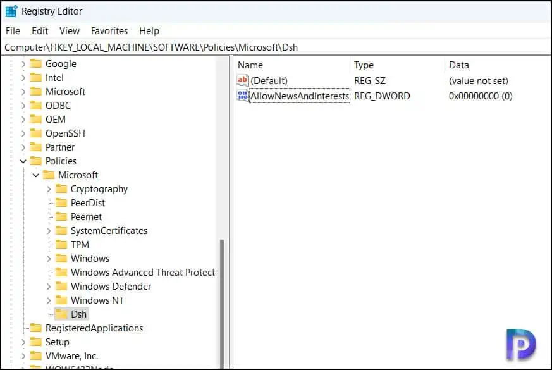
Task: Click the registry path address bar
Action: click(276, 47)
